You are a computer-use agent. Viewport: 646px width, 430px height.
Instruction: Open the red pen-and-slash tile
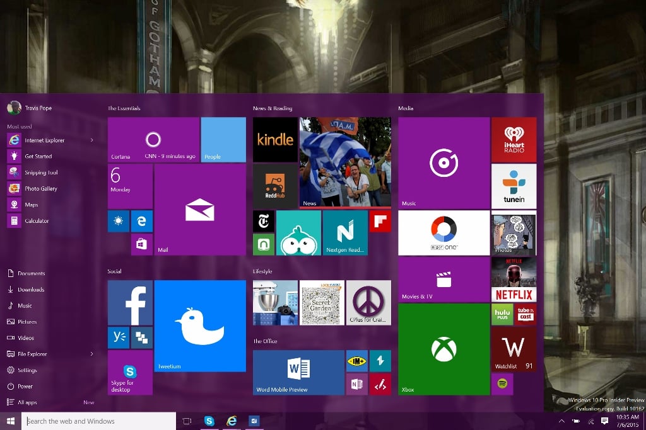(380, 384)
